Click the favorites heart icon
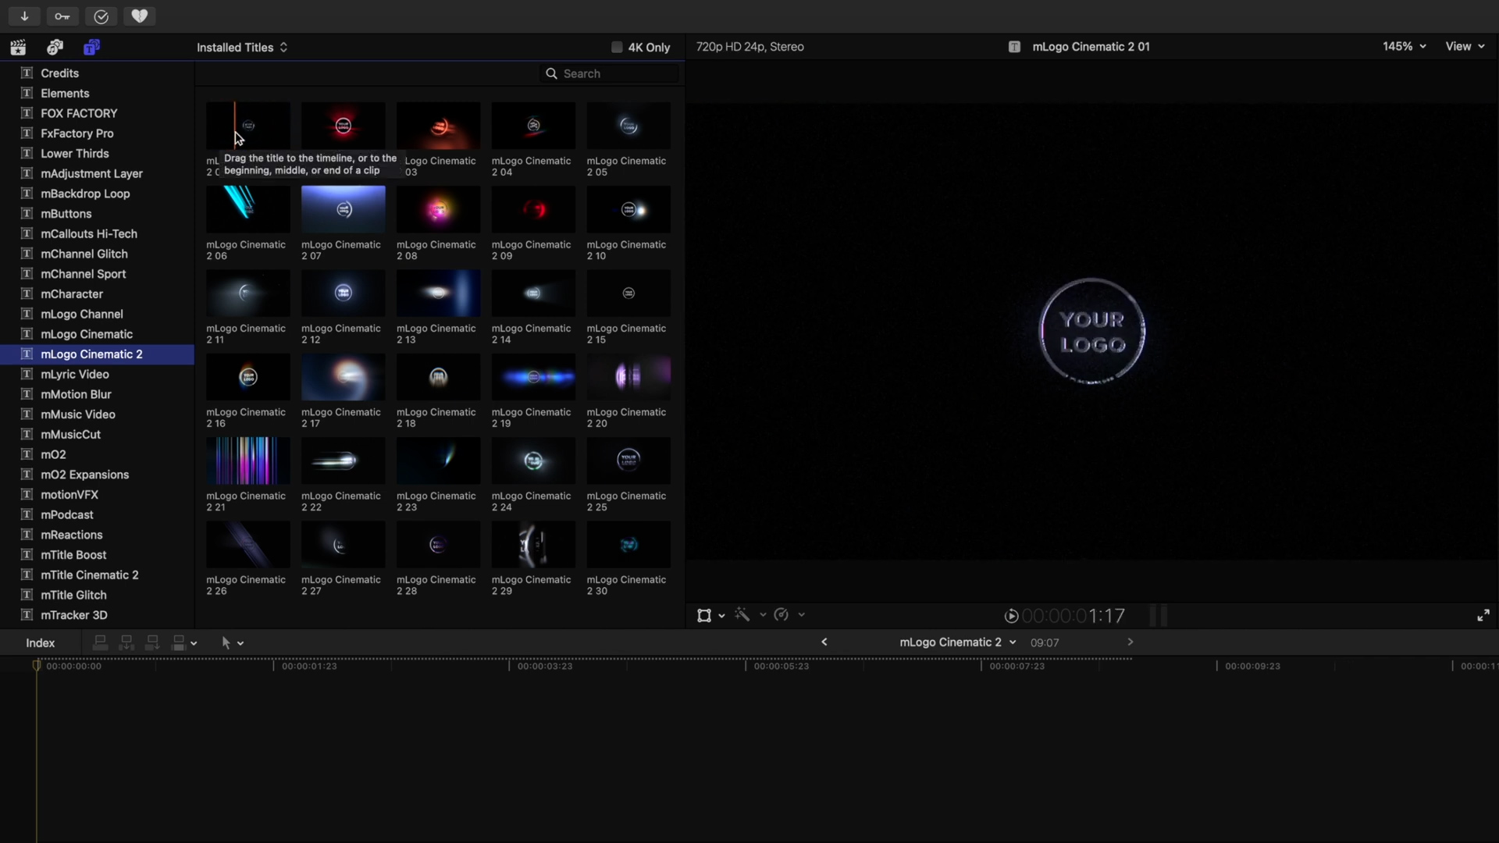This screenshot has height=843, width=1499. (x=139, y=16)
